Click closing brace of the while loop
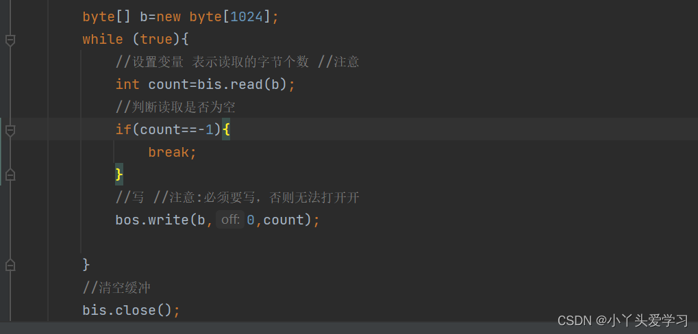 click(x=86, y=265)
